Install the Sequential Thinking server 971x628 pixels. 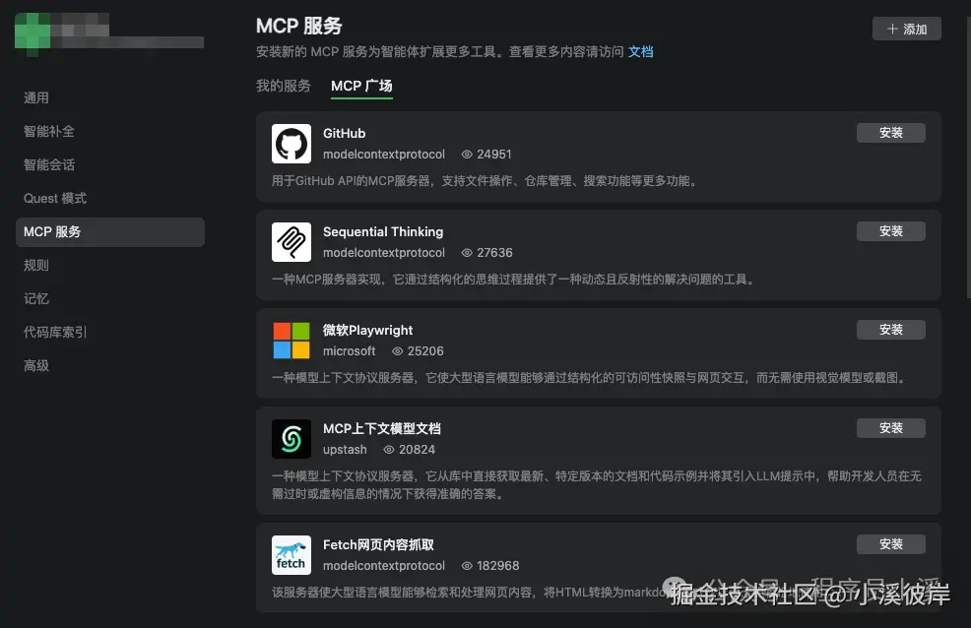click(x=890, y=230)
